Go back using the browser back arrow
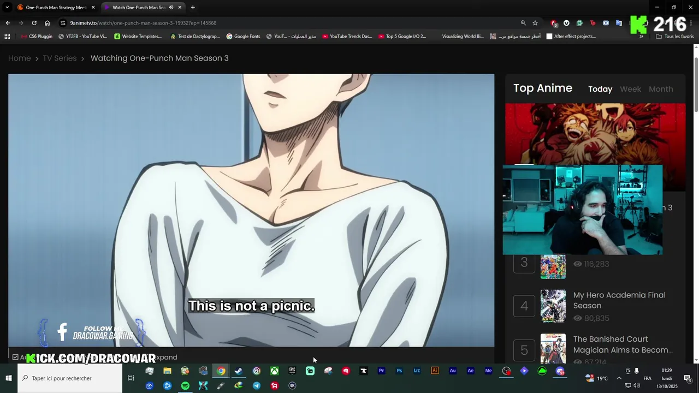Viewport: 699px width, 393px height. (x=8, y=23)
